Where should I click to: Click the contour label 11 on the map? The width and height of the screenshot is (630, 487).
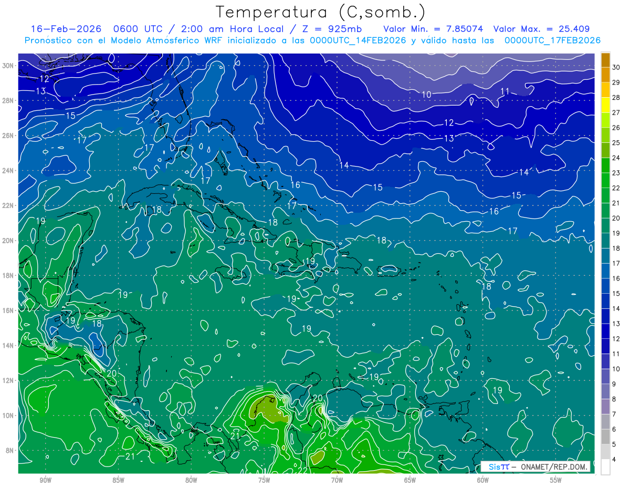tap(505, 91)
